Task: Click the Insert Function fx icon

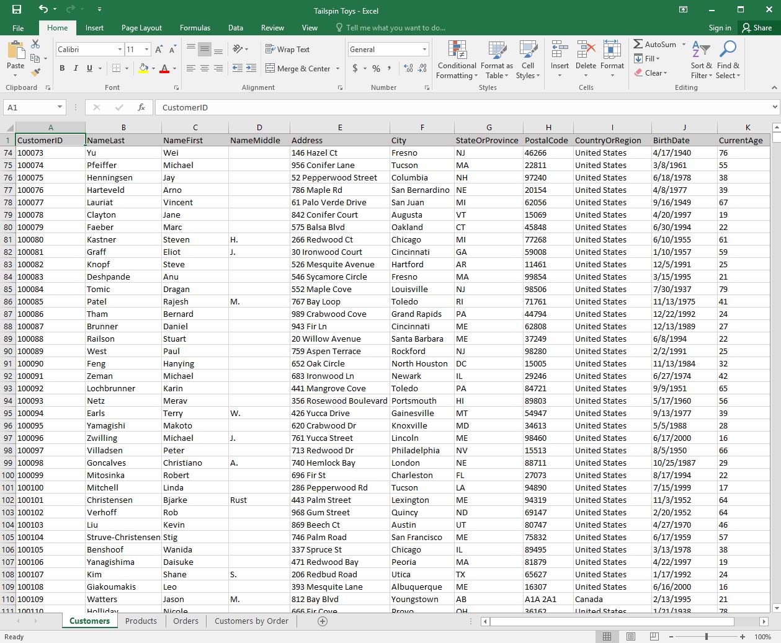Action: click(141, 107)
